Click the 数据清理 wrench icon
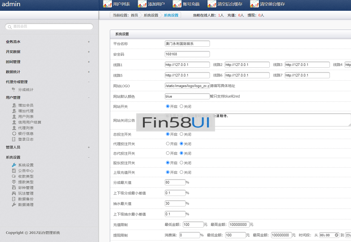The image size is (351, 242). (x=14, y=205)
